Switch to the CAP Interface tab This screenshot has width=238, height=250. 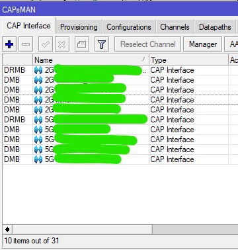pyautogui.click(x=28, y=26)
